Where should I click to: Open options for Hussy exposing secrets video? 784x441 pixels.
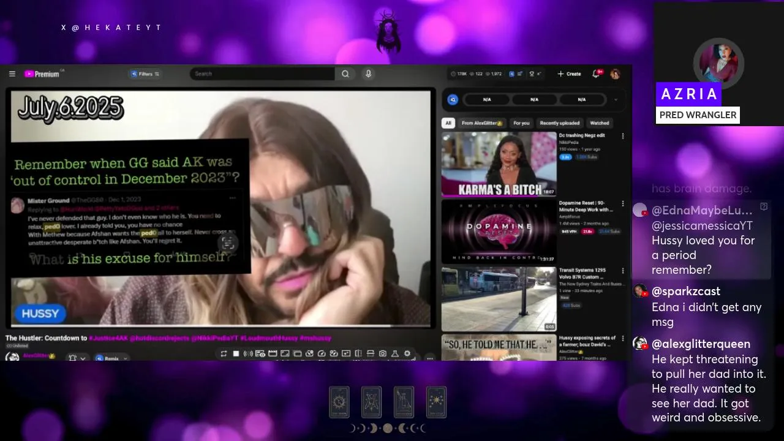pos(623,338)
